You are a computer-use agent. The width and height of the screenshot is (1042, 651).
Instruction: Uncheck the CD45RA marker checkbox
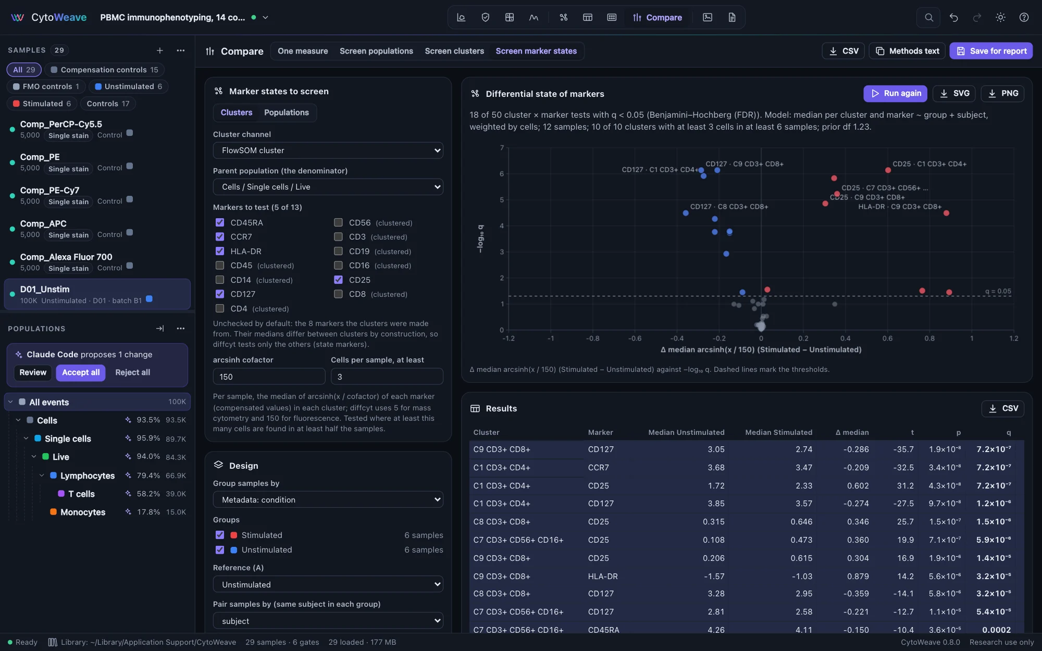[x=220, y=222]
